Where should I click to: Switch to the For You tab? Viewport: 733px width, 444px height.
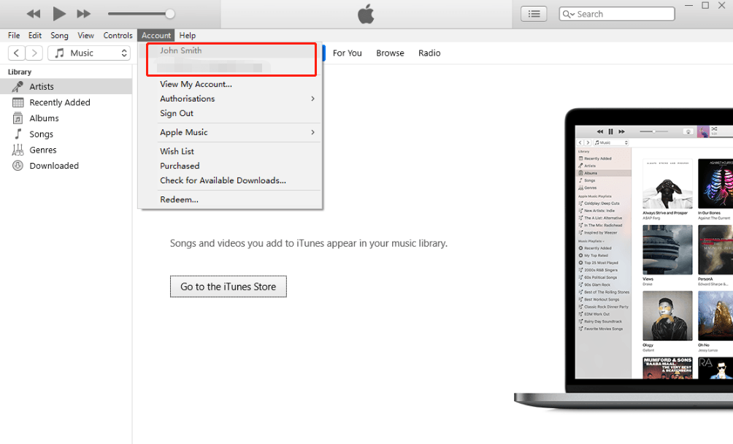click(348, 53)
